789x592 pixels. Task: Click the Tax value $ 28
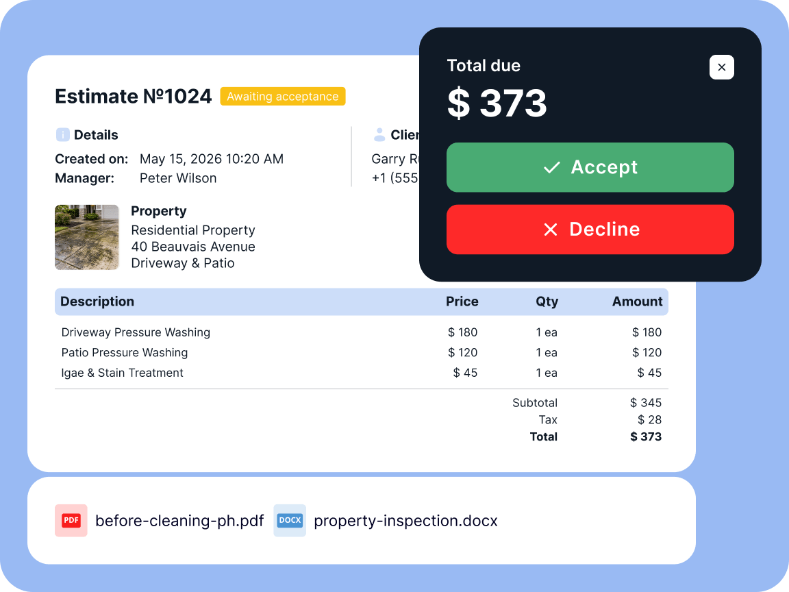coord(649,419)
